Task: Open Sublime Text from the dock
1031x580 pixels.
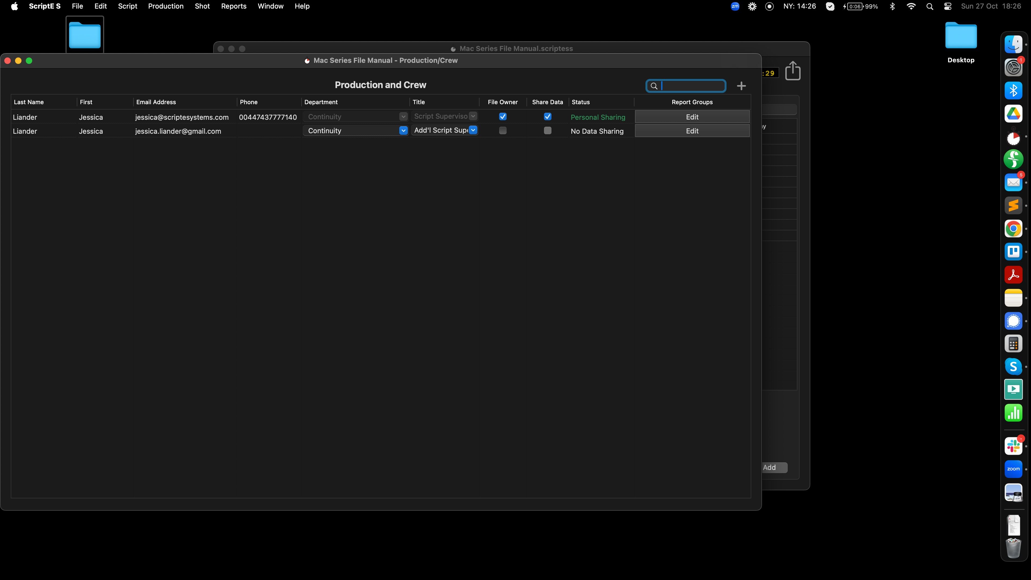Action: pyautogui.click(x=1013, y=206)
